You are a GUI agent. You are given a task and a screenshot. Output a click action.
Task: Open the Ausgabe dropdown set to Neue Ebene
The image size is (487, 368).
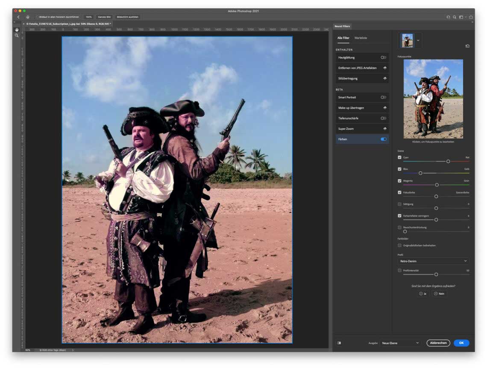coord(400,343)
